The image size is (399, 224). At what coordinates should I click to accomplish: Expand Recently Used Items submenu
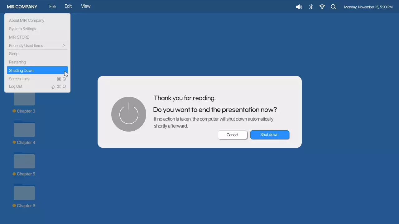coord(37,45)
